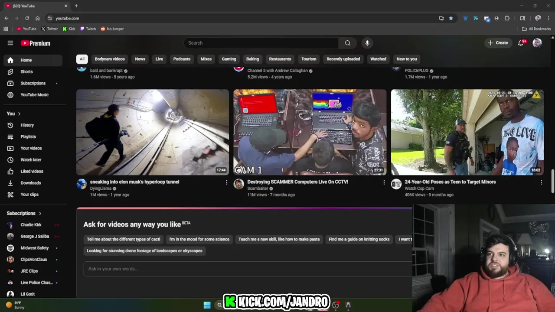
Task: Open the YouTube hamburger guide menu
Action: coord(10,43)
